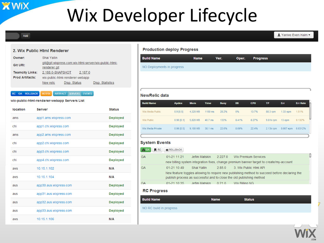The width and height of the screenshot is (324, 243).
Task: Open app32.aus.wixpress.com server link
Action: point(54,202)
